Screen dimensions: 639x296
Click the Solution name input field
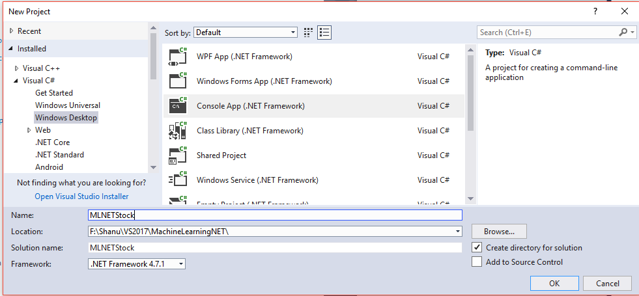pos(275,248)
